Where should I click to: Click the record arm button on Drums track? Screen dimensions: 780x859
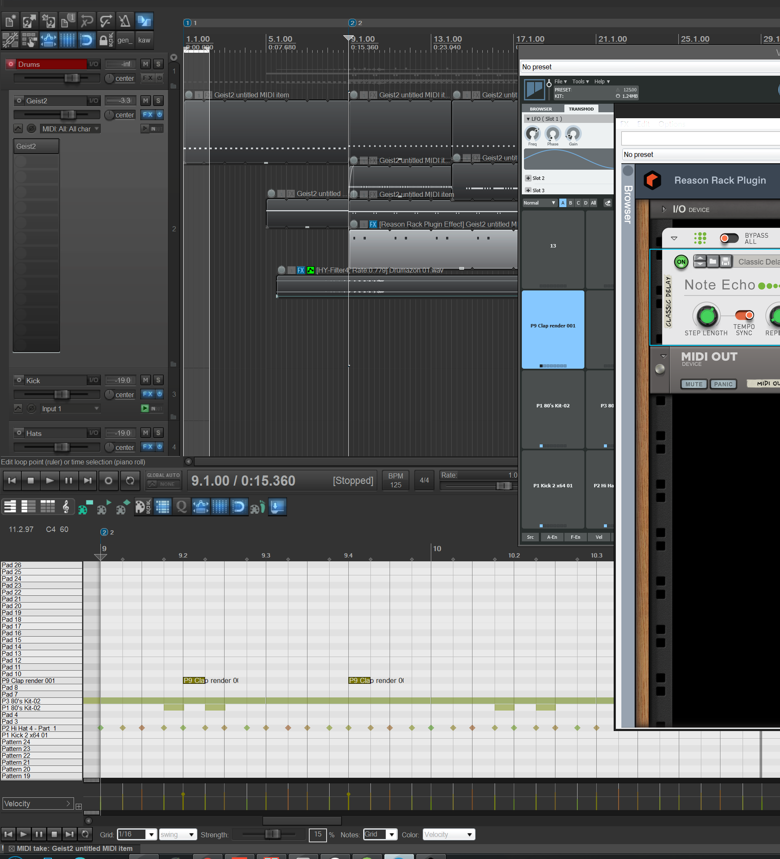[x=11, y=64]
